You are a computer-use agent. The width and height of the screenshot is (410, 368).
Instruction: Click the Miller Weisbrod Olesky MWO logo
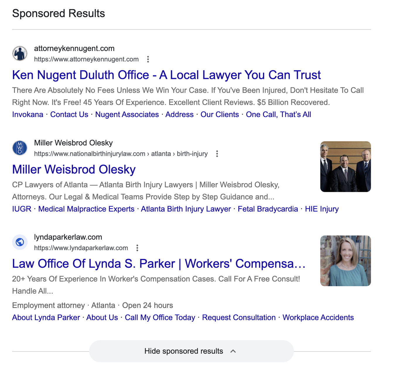[x=20, y=148]
